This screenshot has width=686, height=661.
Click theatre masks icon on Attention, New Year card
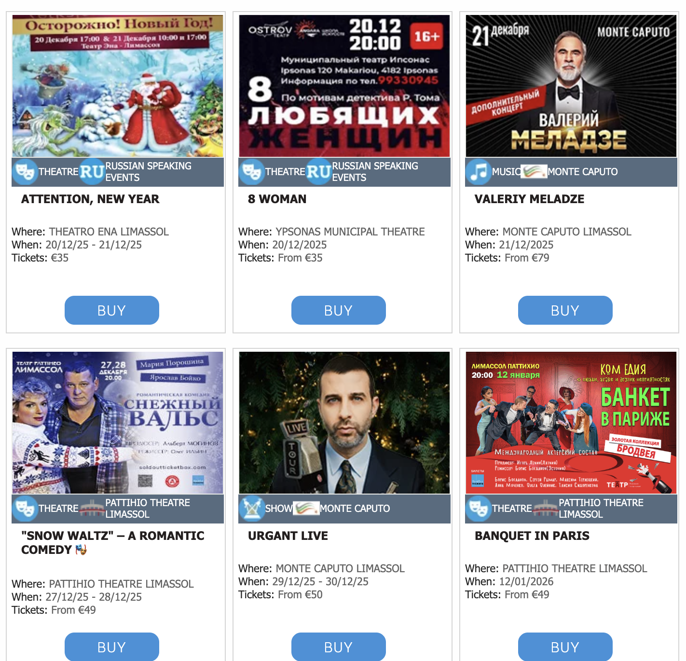[25, 172]
